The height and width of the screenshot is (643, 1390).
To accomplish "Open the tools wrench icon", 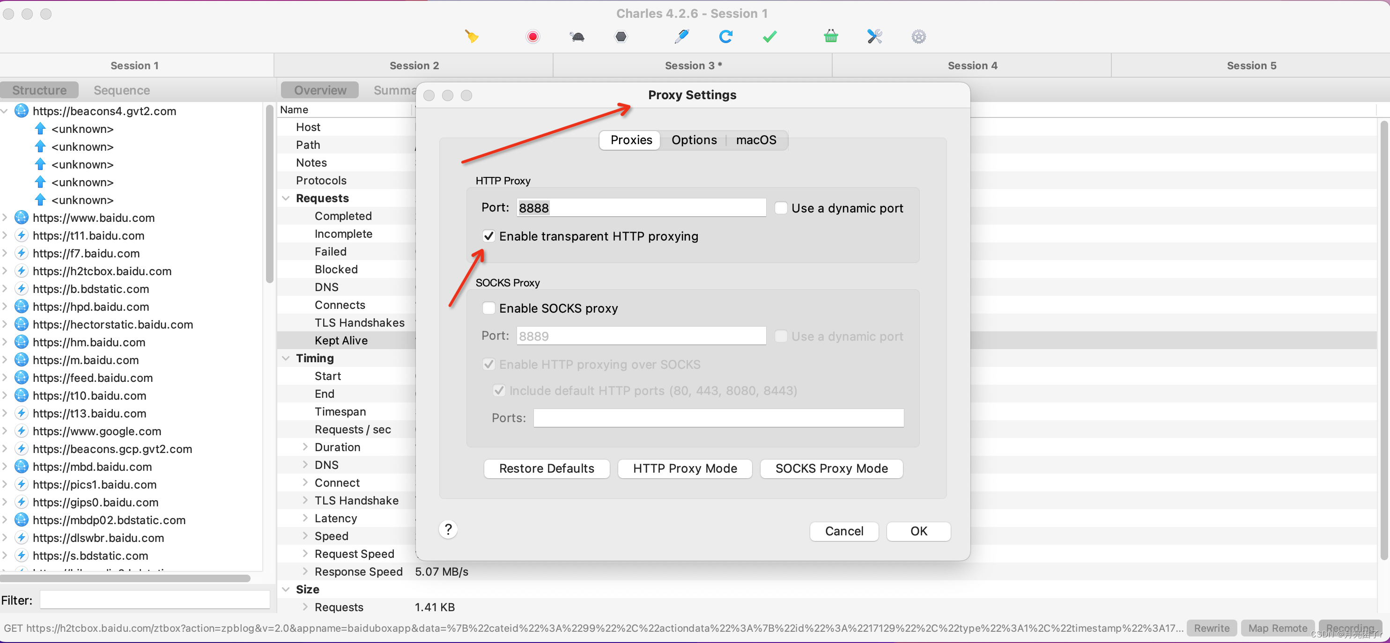I will coord(874,37).
